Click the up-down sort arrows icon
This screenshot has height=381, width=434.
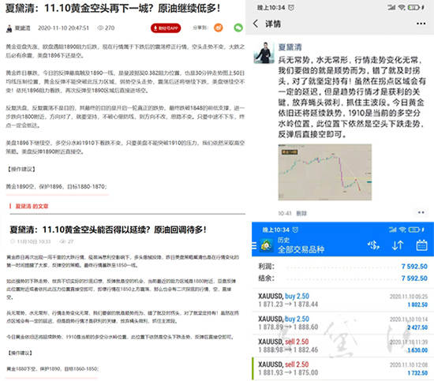(x=398, y=245)
